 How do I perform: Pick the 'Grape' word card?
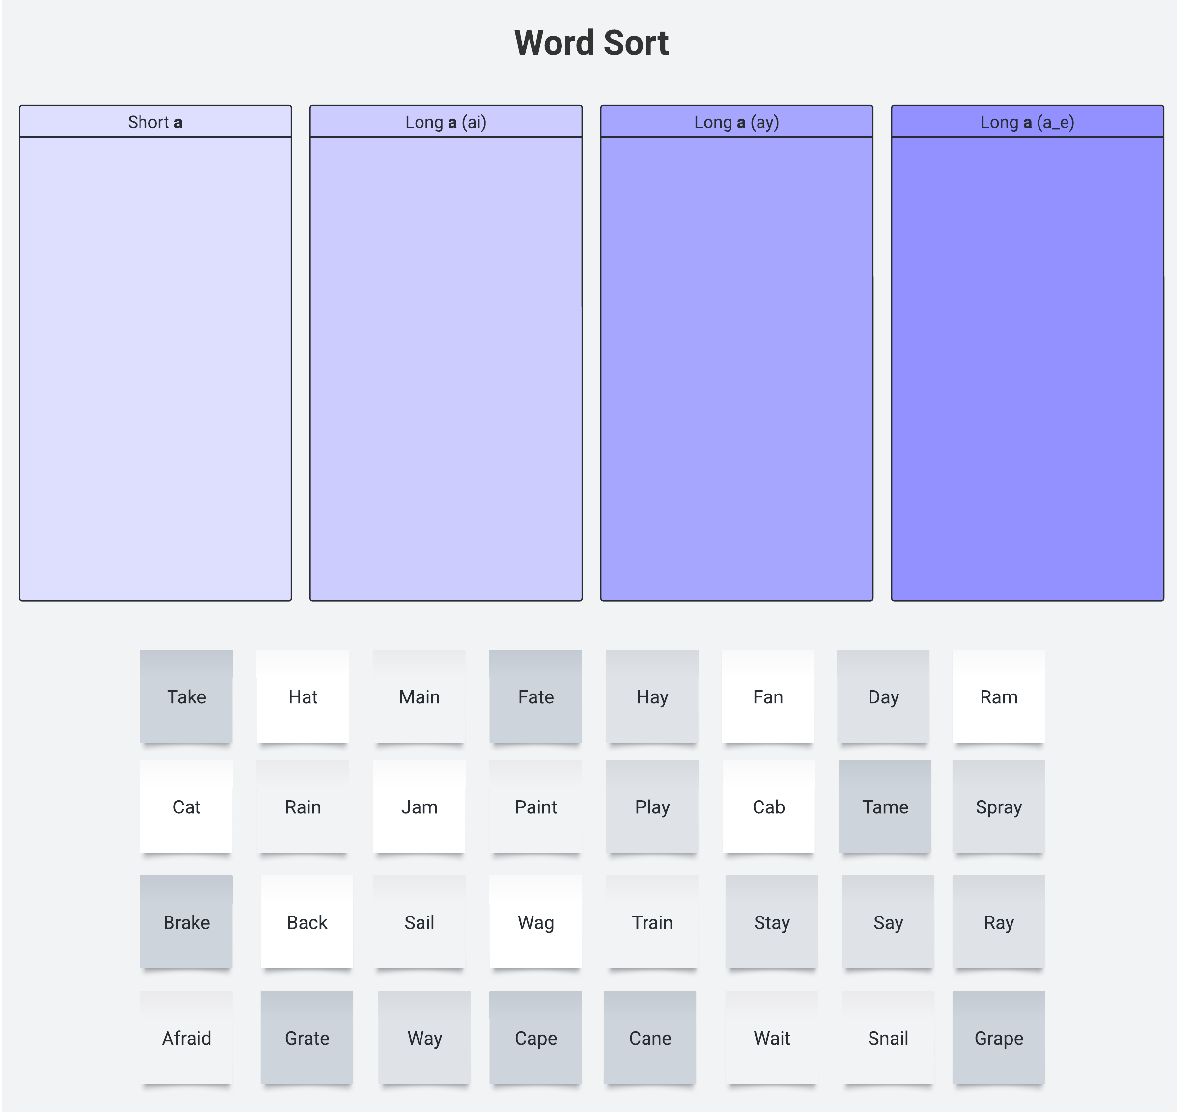998,1038
